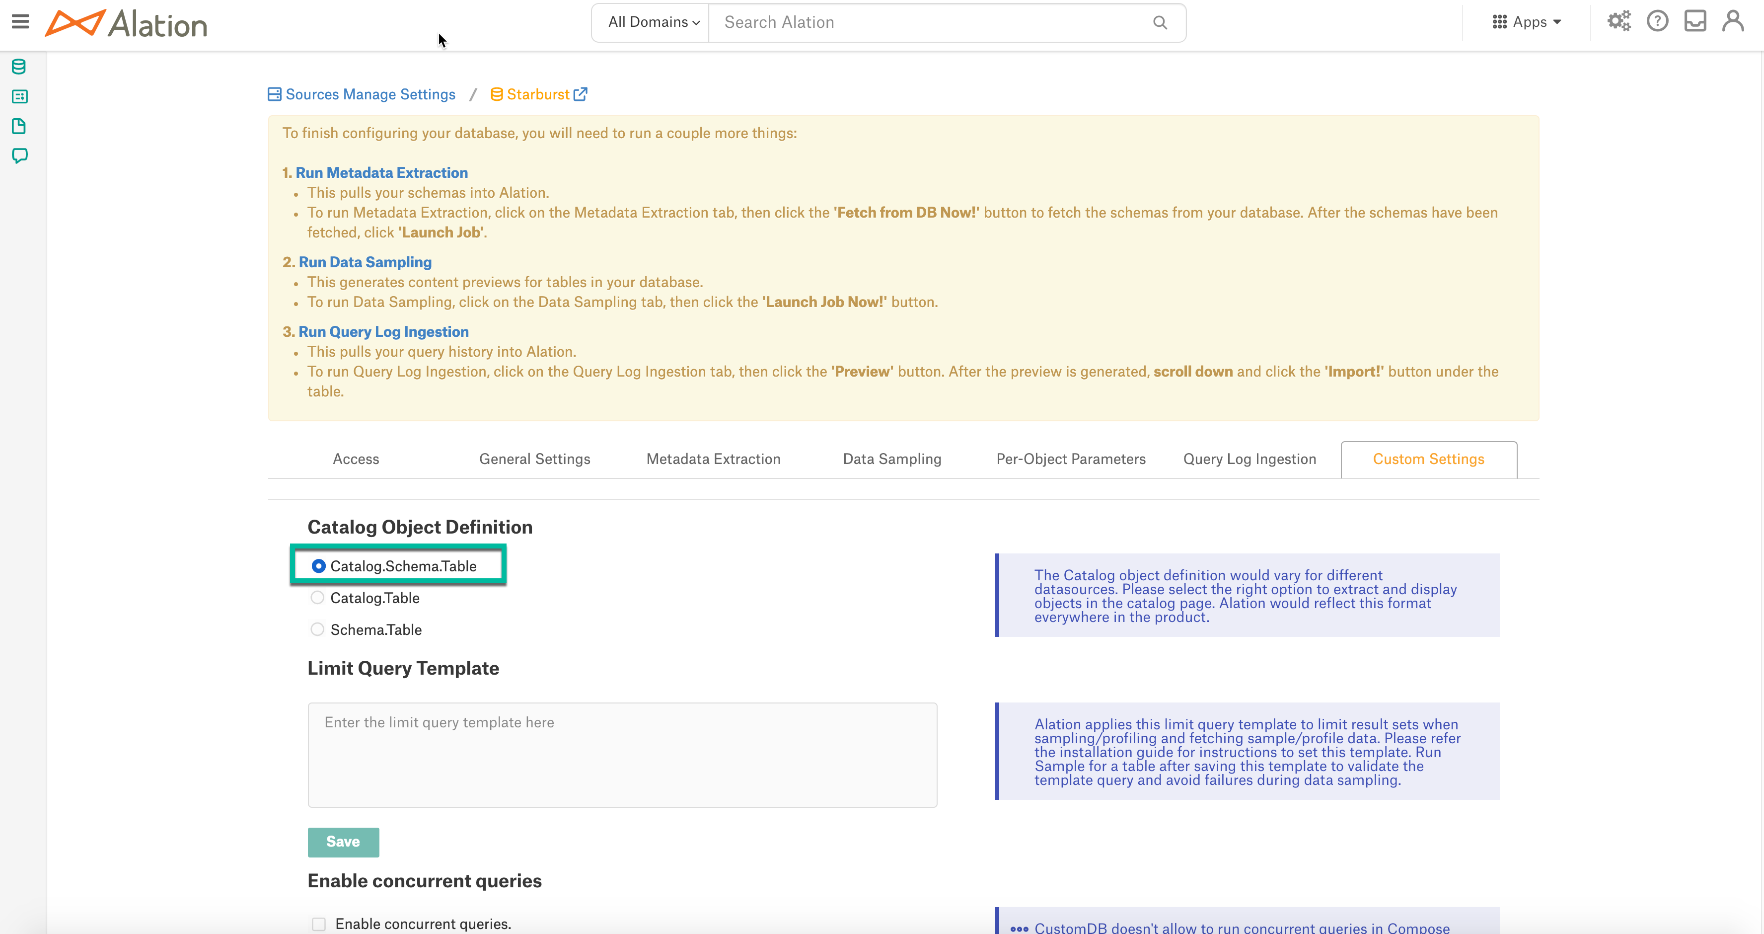
Task: Follow the Run Data Sampling link
Action: [x=365, y=262]
